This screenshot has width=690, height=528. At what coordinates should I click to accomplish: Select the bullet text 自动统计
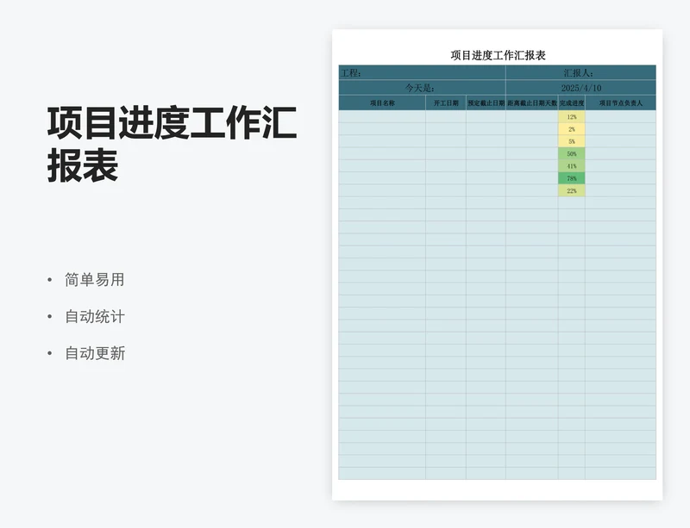tap(95, 316)
